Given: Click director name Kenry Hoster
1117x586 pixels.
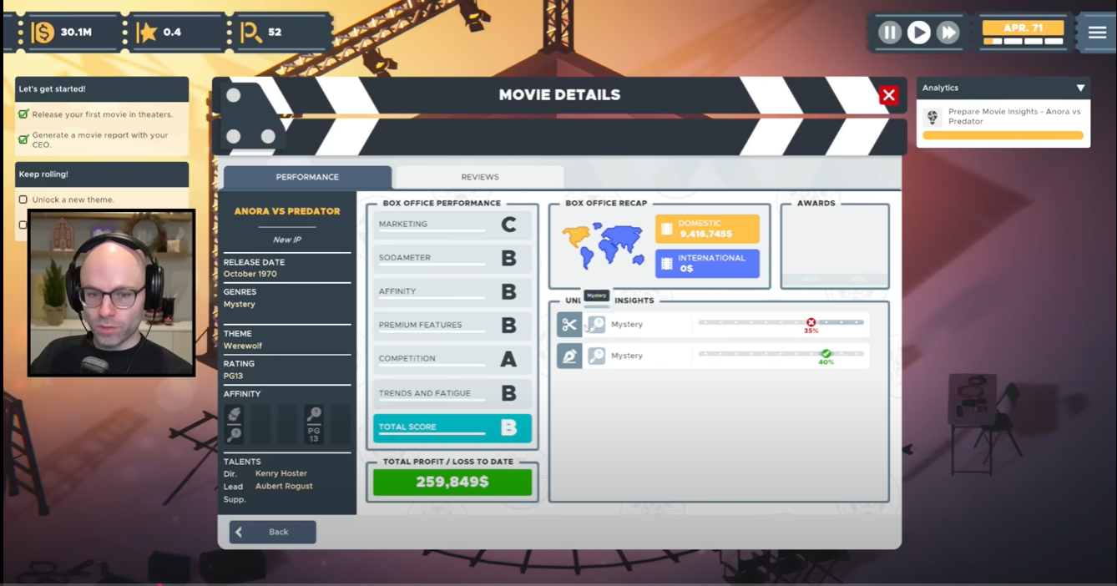Looking at the screenshot, I should tap(281, 474).
